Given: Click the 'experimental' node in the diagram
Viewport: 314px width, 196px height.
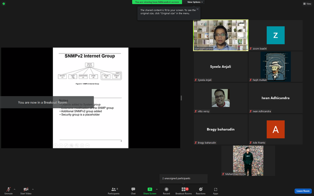Looking at the screenshot, I should (83, 76).
